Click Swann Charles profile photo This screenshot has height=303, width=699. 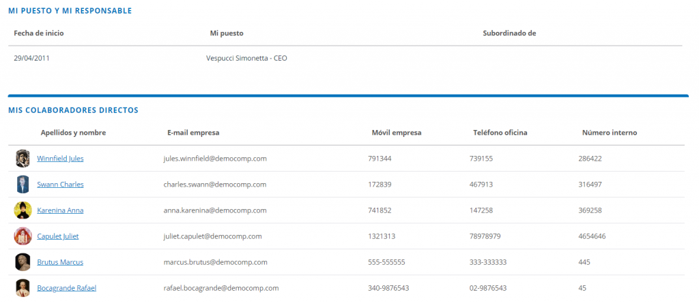click(23, 185)
